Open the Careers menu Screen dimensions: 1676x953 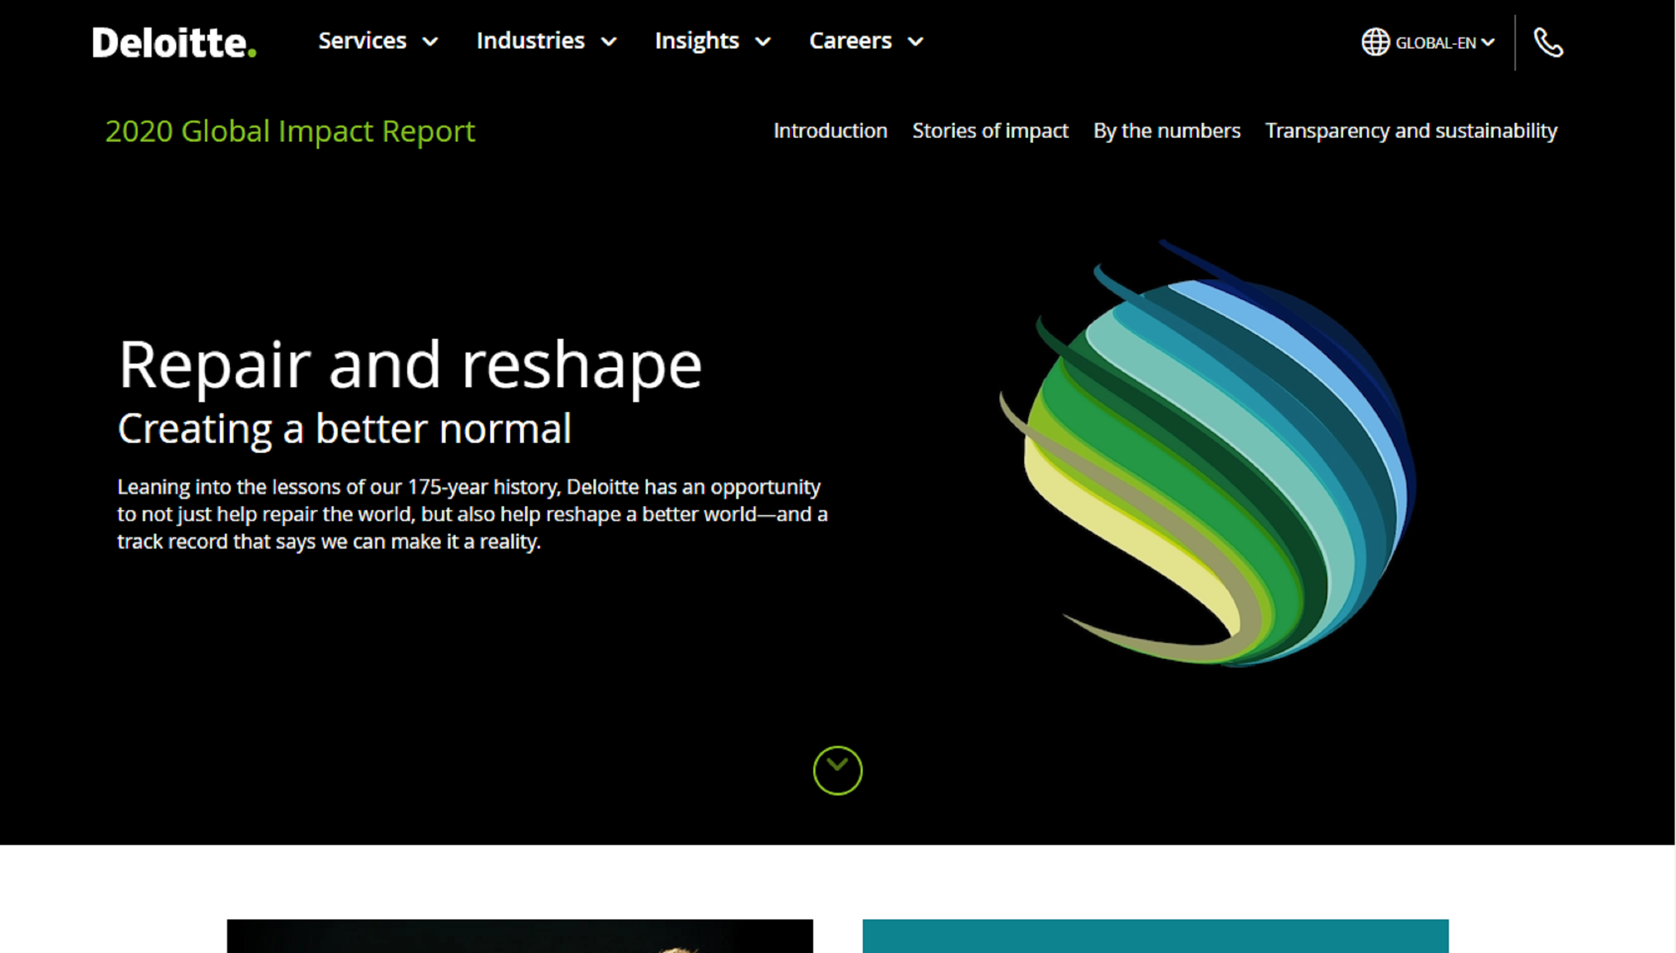point(850,41)
